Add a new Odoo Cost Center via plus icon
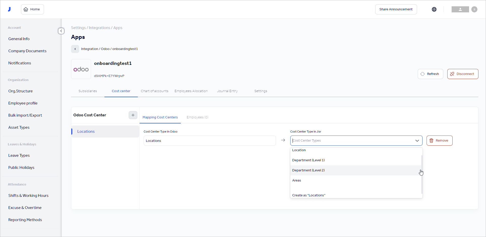Viewport: 486px width, 237px height. point(133,115)
